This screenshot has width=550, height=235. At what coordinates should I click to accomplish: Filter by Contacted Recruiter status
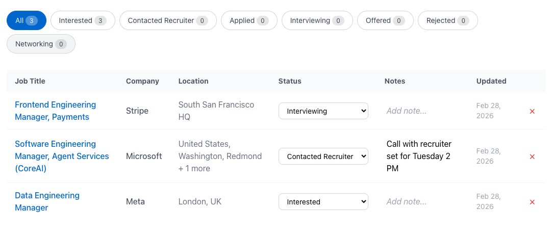168,21
